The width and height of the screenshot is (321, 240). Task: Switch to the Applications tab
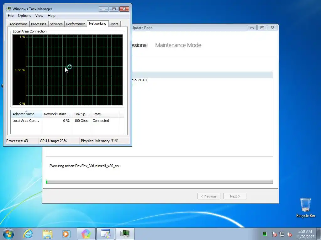(x=18, y=24)
